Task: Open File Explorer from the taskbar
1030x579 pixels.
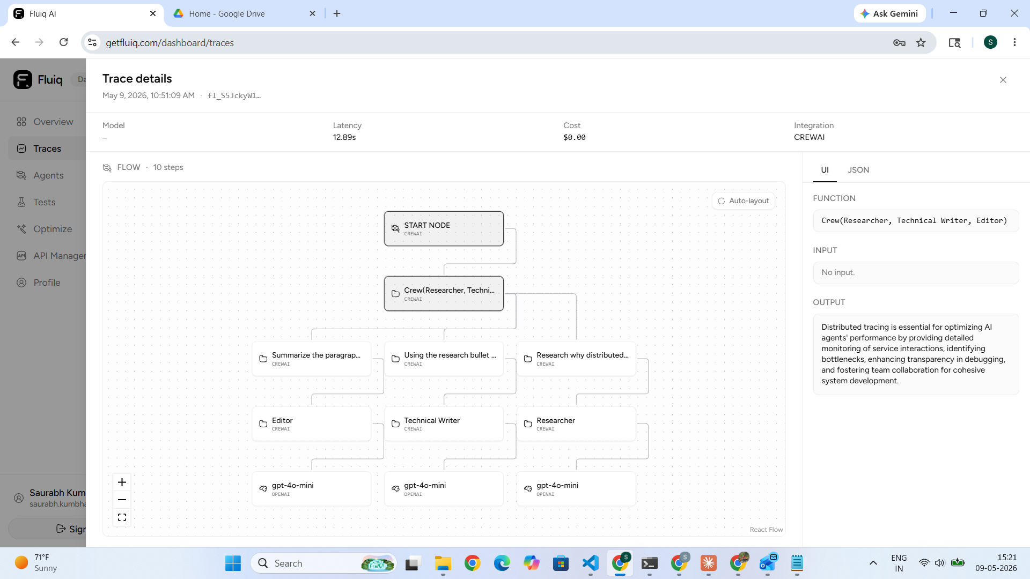Action: click(443, 563)
